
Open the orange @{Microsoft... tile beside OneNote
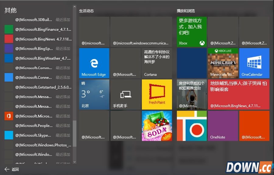click(x=254, y=126)
